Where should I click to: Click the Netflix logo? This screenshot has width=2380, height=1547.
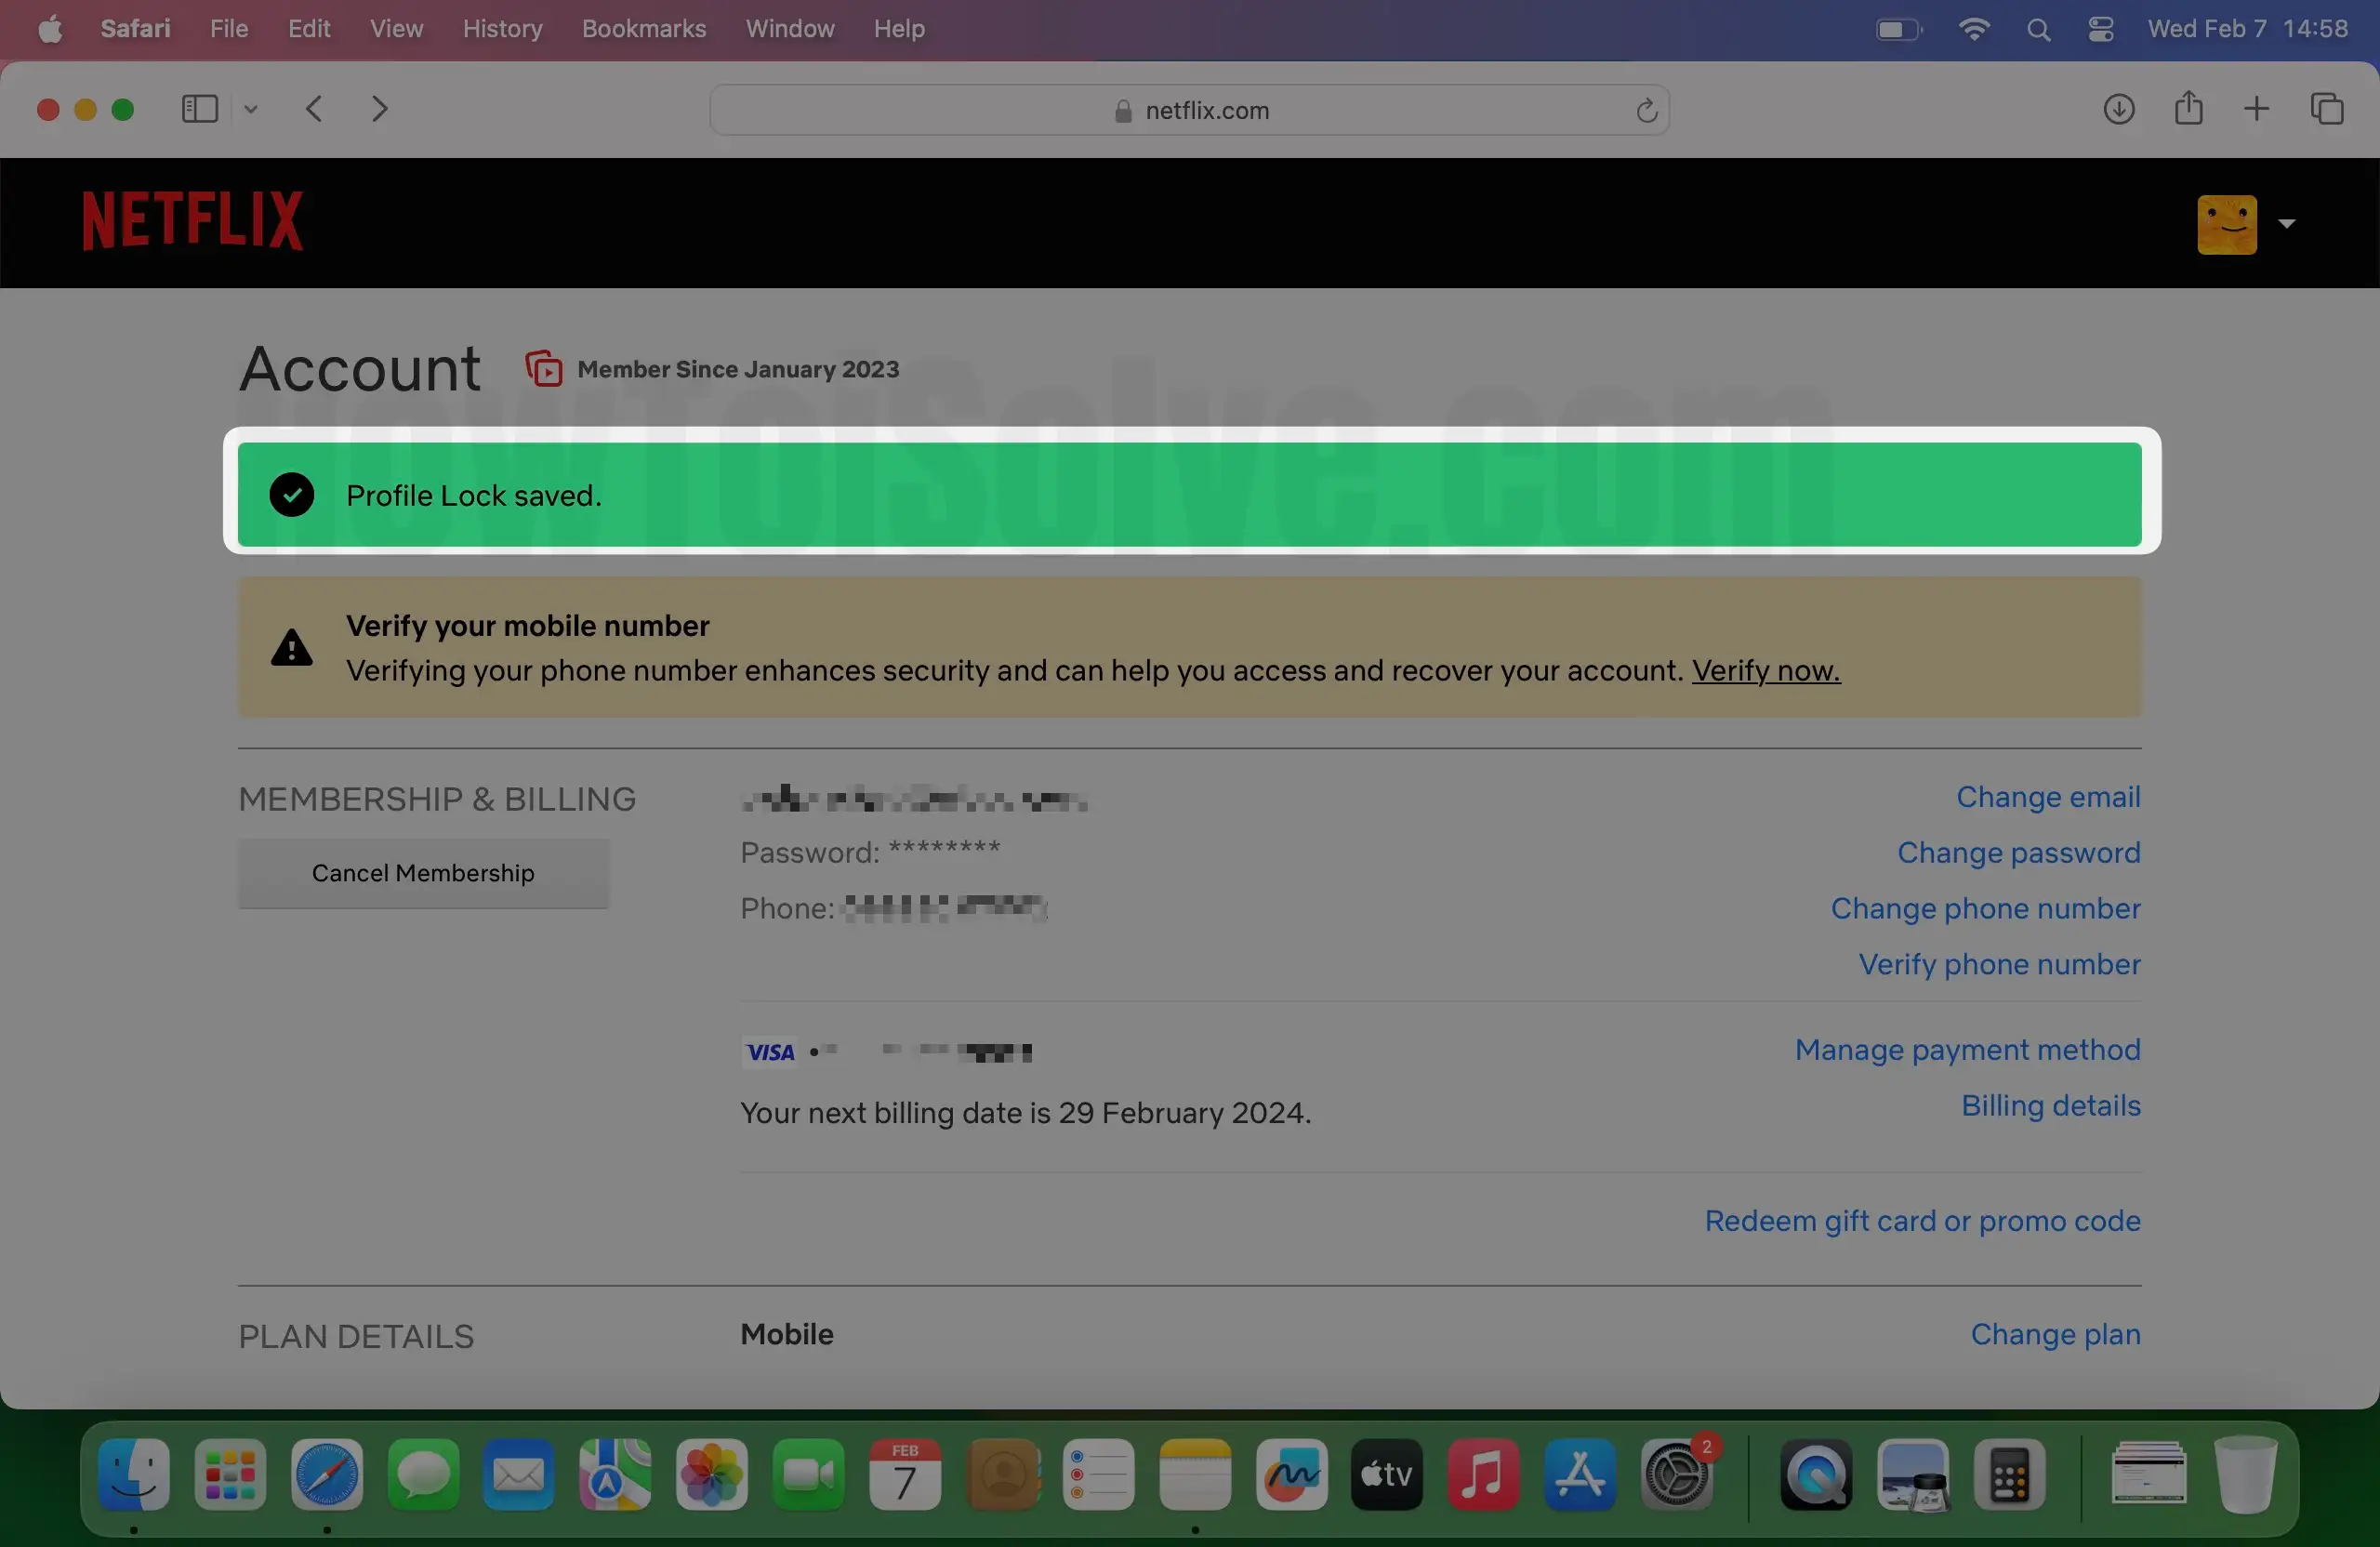click(x=192, y=221)
